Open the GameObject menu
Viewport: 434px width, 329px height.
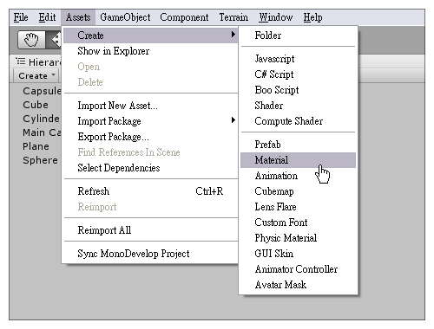pyautogui.click(x=125, y=17)
